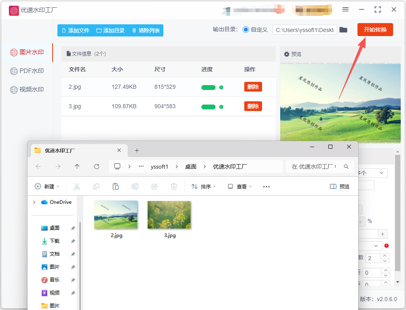Click the output directory path field
This screenshot has width=406, height=310.
305,30
